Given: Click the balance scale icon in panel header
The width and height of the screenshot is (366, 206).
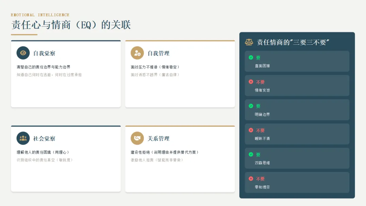Looking at the screenshot, I should coord(249,42).
